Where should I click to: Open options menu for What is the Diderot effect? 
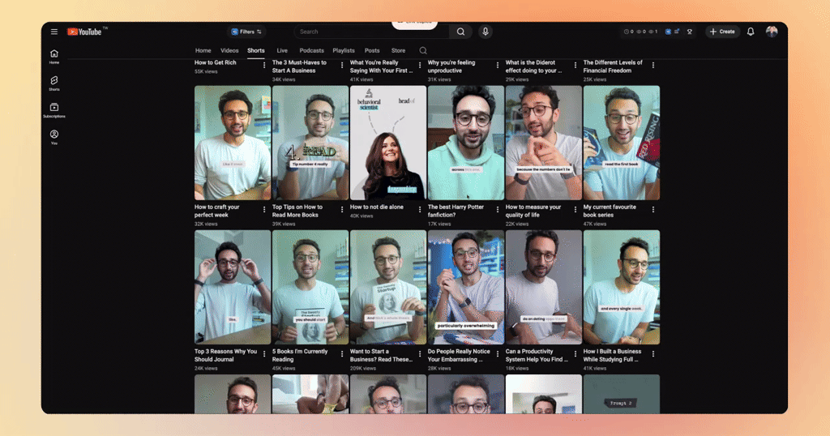click(x=575, y=65)
